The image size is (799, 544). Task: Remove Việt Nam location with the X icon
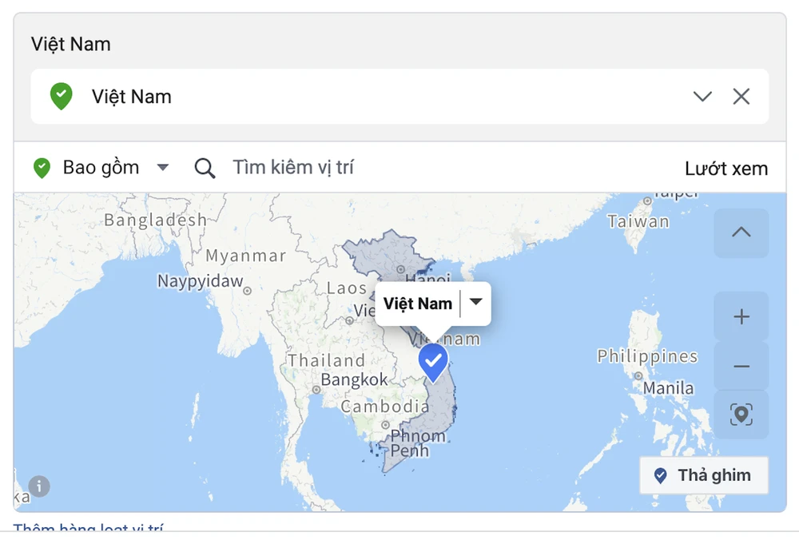(x=741, y=97)
